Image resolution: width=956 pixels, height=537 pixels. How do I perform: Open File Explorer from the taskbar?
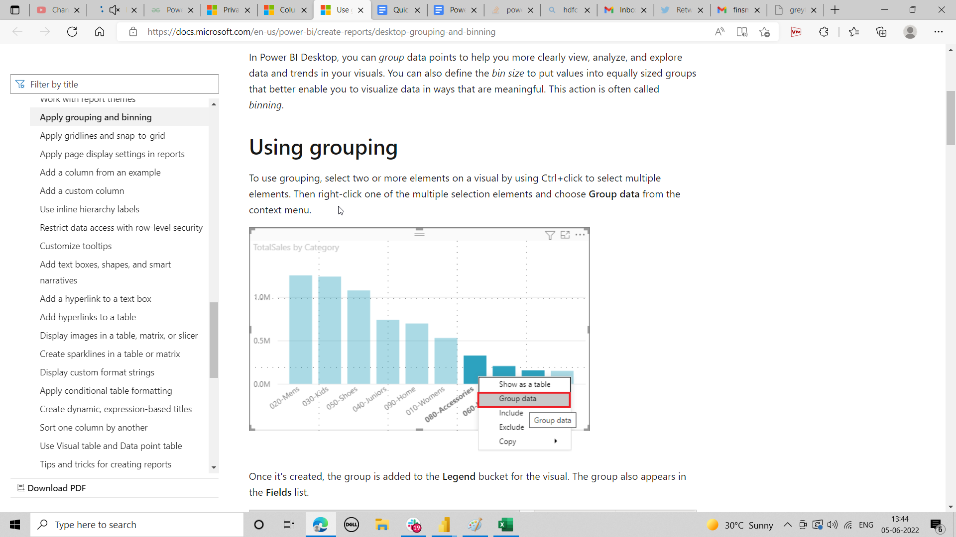(382, 525)
